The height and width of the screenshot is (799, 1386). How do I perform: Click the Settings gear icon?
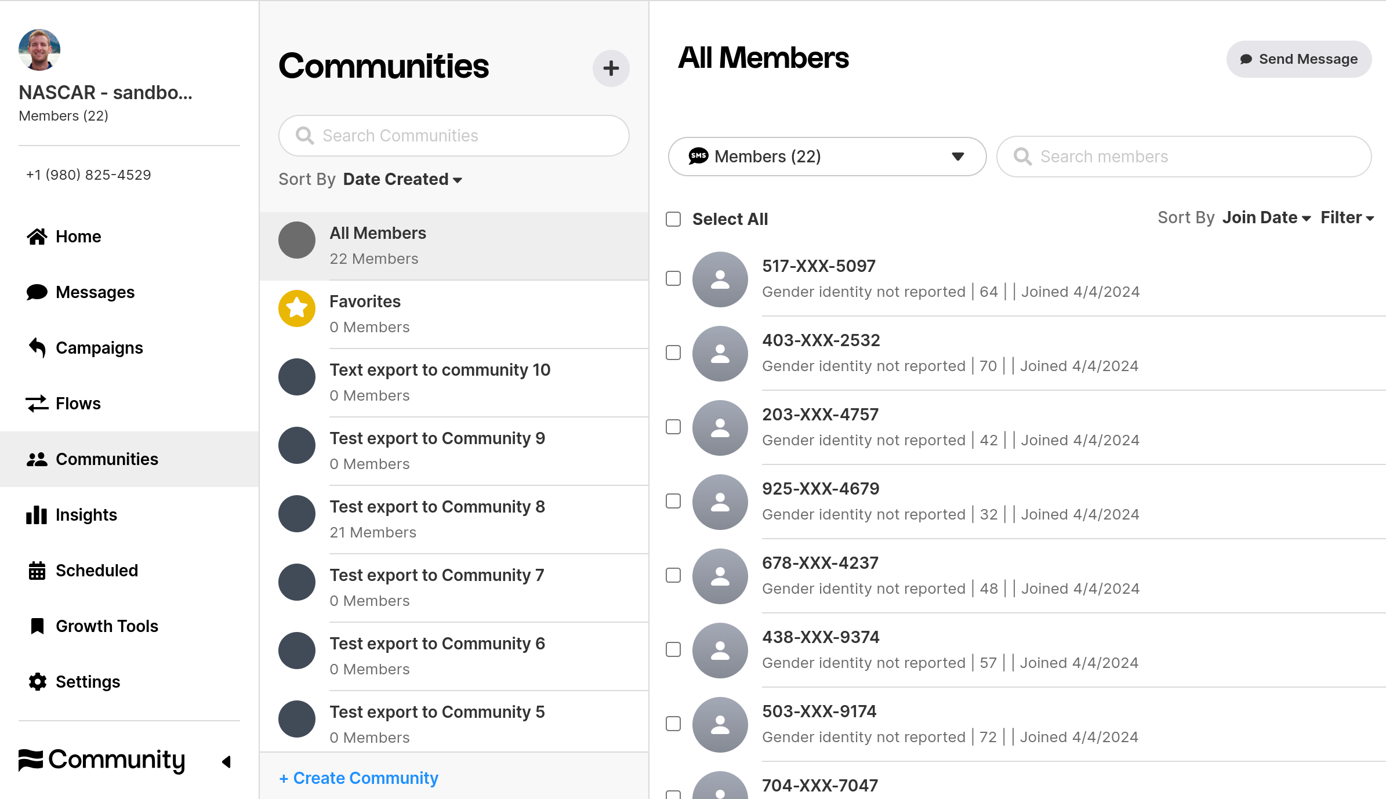click(37, 682)
